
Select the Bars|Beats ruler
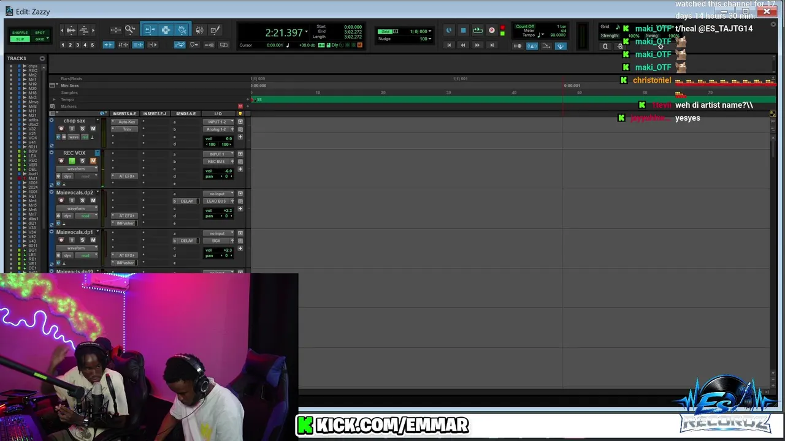point(72,78)
